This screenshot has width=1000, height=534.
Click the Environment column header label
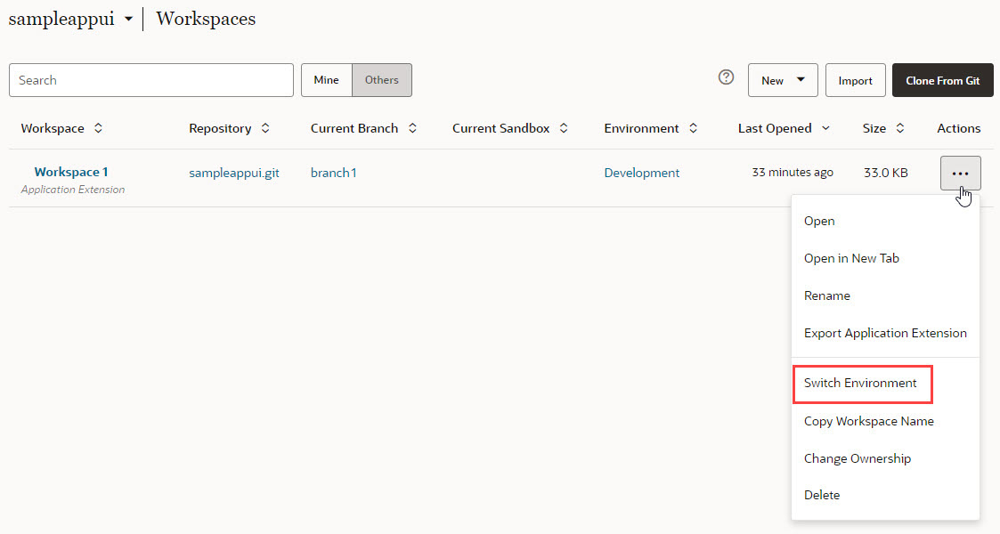point(641,128)
